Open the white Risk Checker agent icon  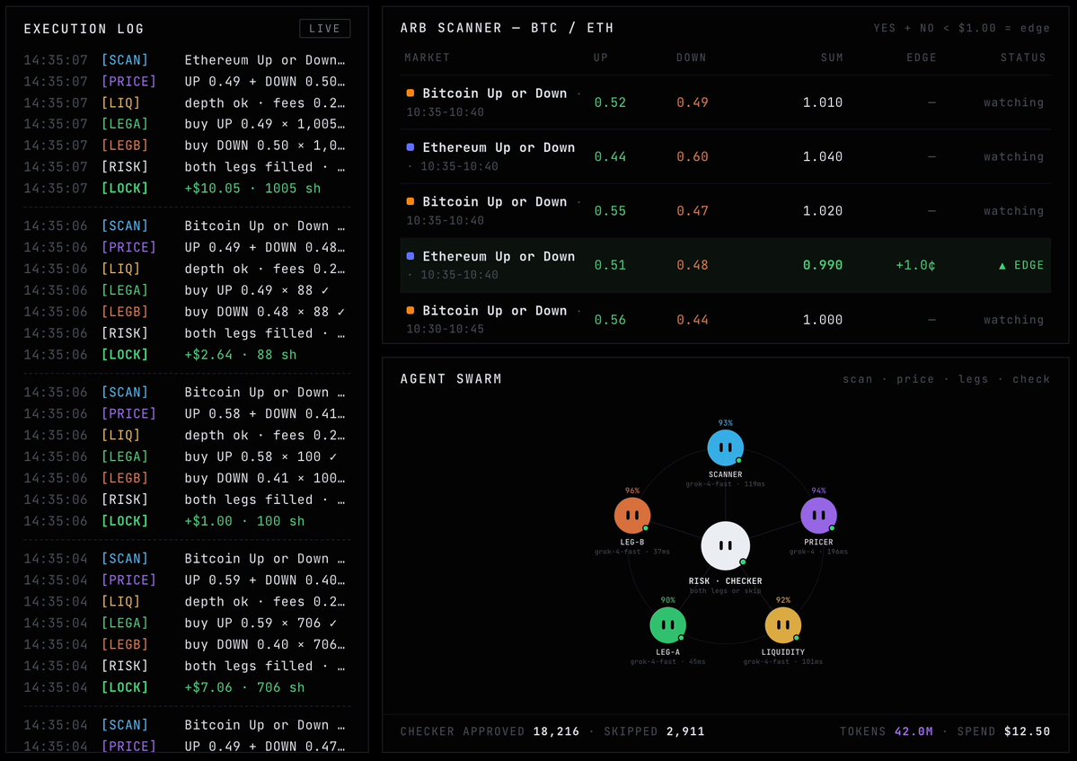tap(725, 546)
